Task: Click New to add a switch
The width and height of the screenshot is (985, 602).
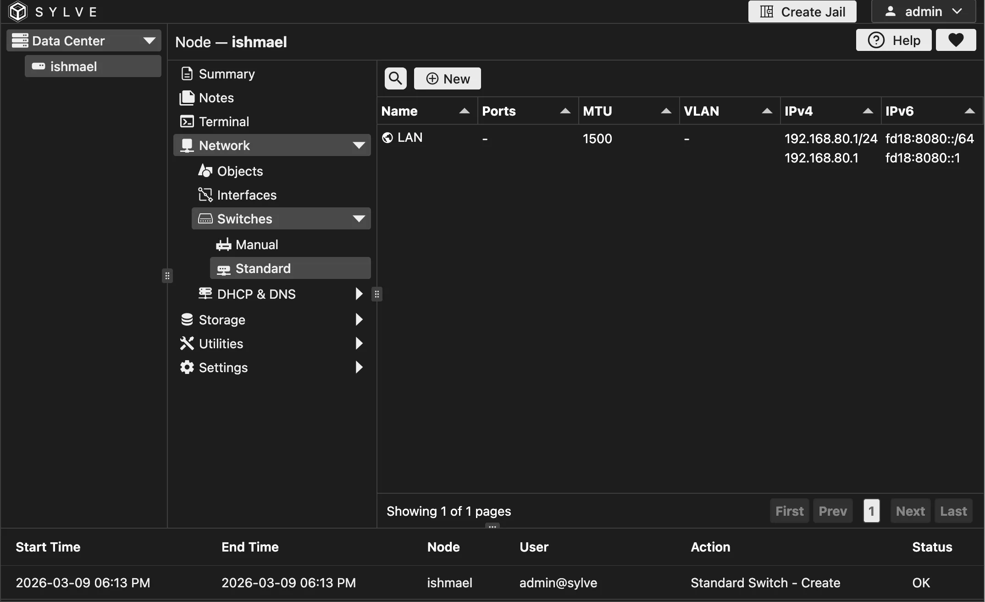Action: [x=447, y=78]
